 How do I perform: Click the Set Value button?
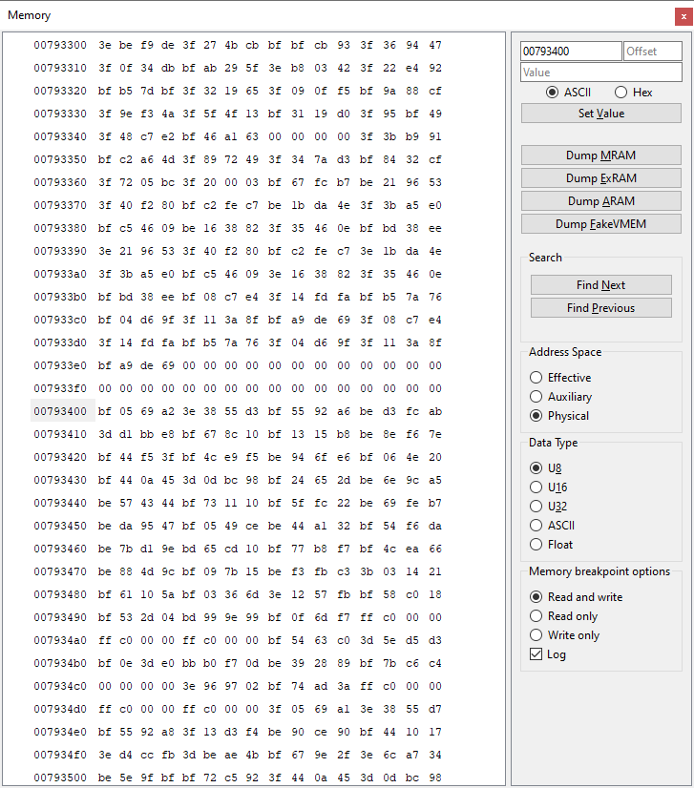601,114
